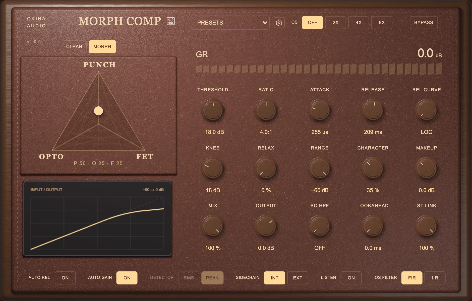The image size is (472, 301).
Task: Select 2X oversampling
Action: (x=335, y=23)
